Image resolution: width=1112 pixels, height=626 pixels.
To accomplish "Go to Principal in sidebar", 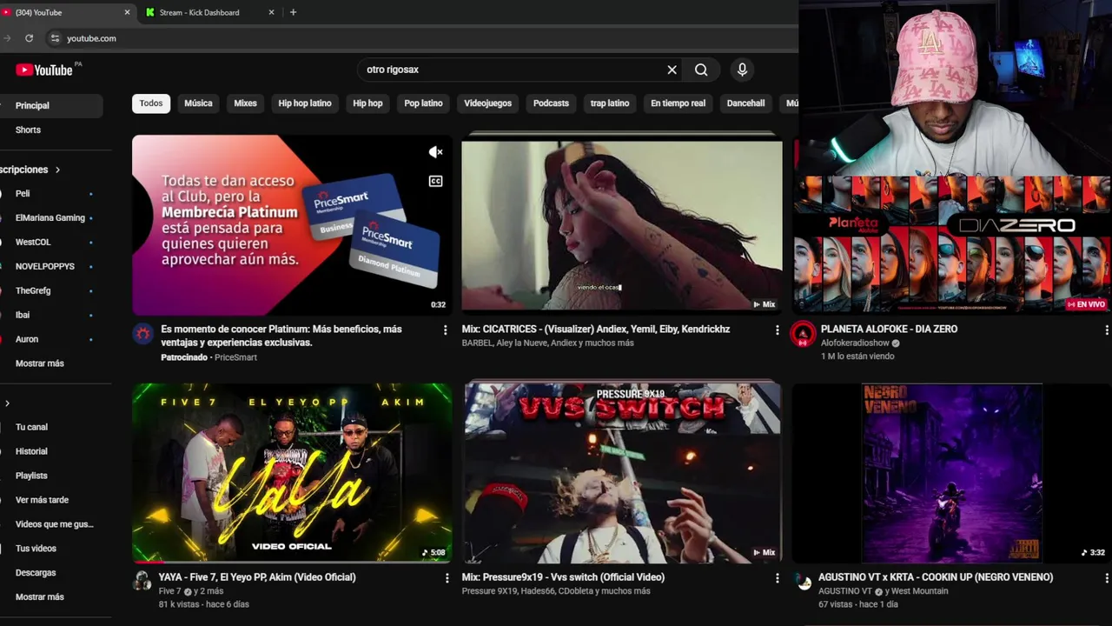I will click(x=50, y=105).
